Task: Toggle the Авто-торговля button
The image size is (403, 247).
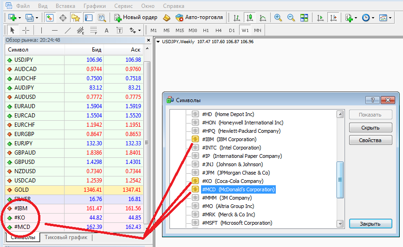Action: pos(199,18)
